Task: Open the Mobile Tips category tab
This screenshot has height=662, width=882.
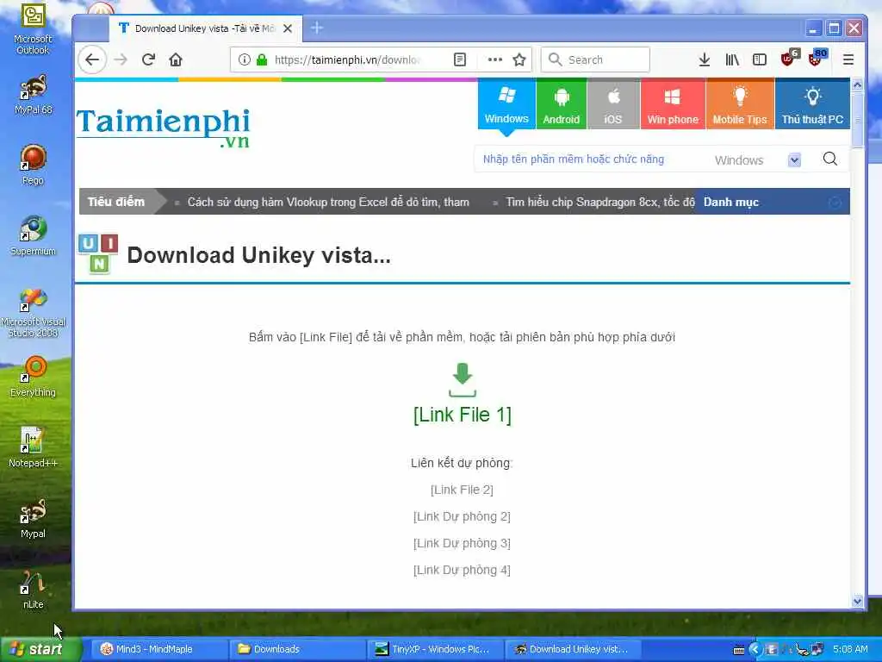Action: click(x=740, y=104)
